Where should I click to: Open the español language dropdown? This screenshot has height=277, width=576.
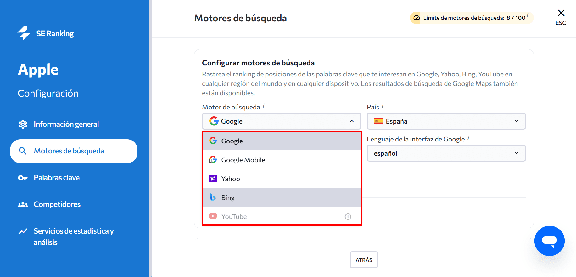click(x=446, y=153)
